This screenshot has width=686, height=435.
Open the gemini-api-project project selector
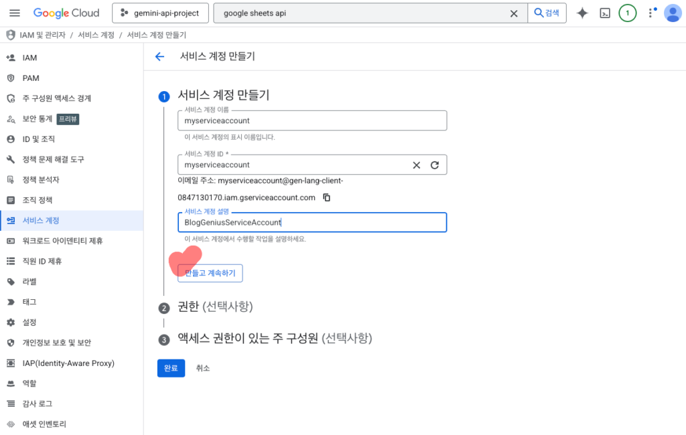click(160, 13)
